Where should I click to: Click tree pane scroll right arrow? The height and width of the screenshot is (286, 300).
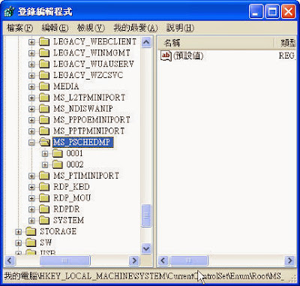click(x=134, y=260)
